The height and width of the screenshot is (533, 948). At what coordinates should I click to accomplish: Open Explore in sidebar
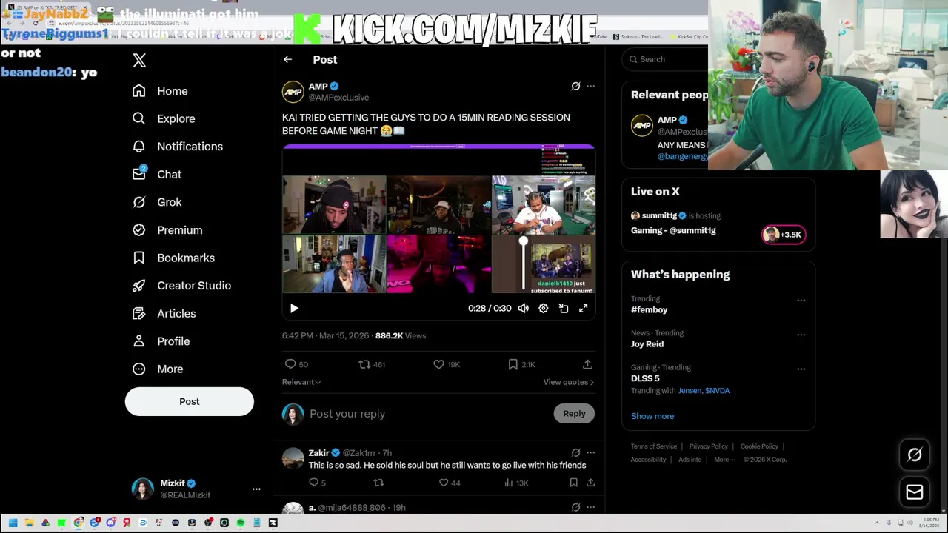tap(164, 118)
